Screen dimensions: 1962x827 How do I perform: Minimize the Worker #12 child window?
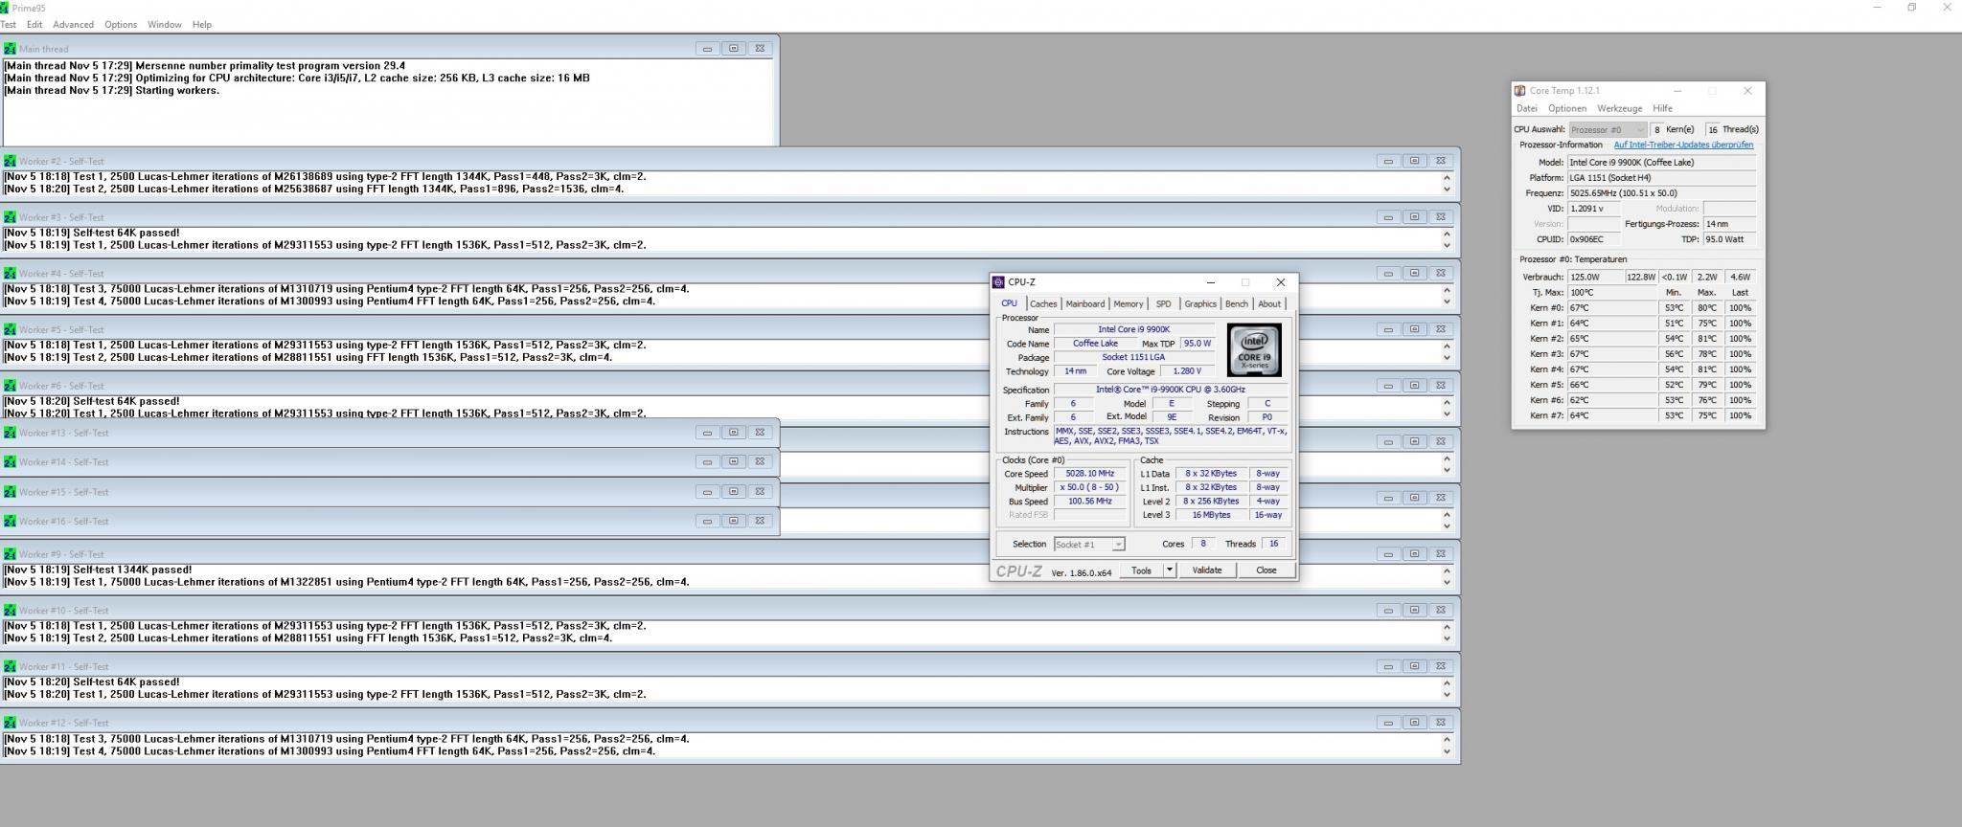(x=1388, y=723)
